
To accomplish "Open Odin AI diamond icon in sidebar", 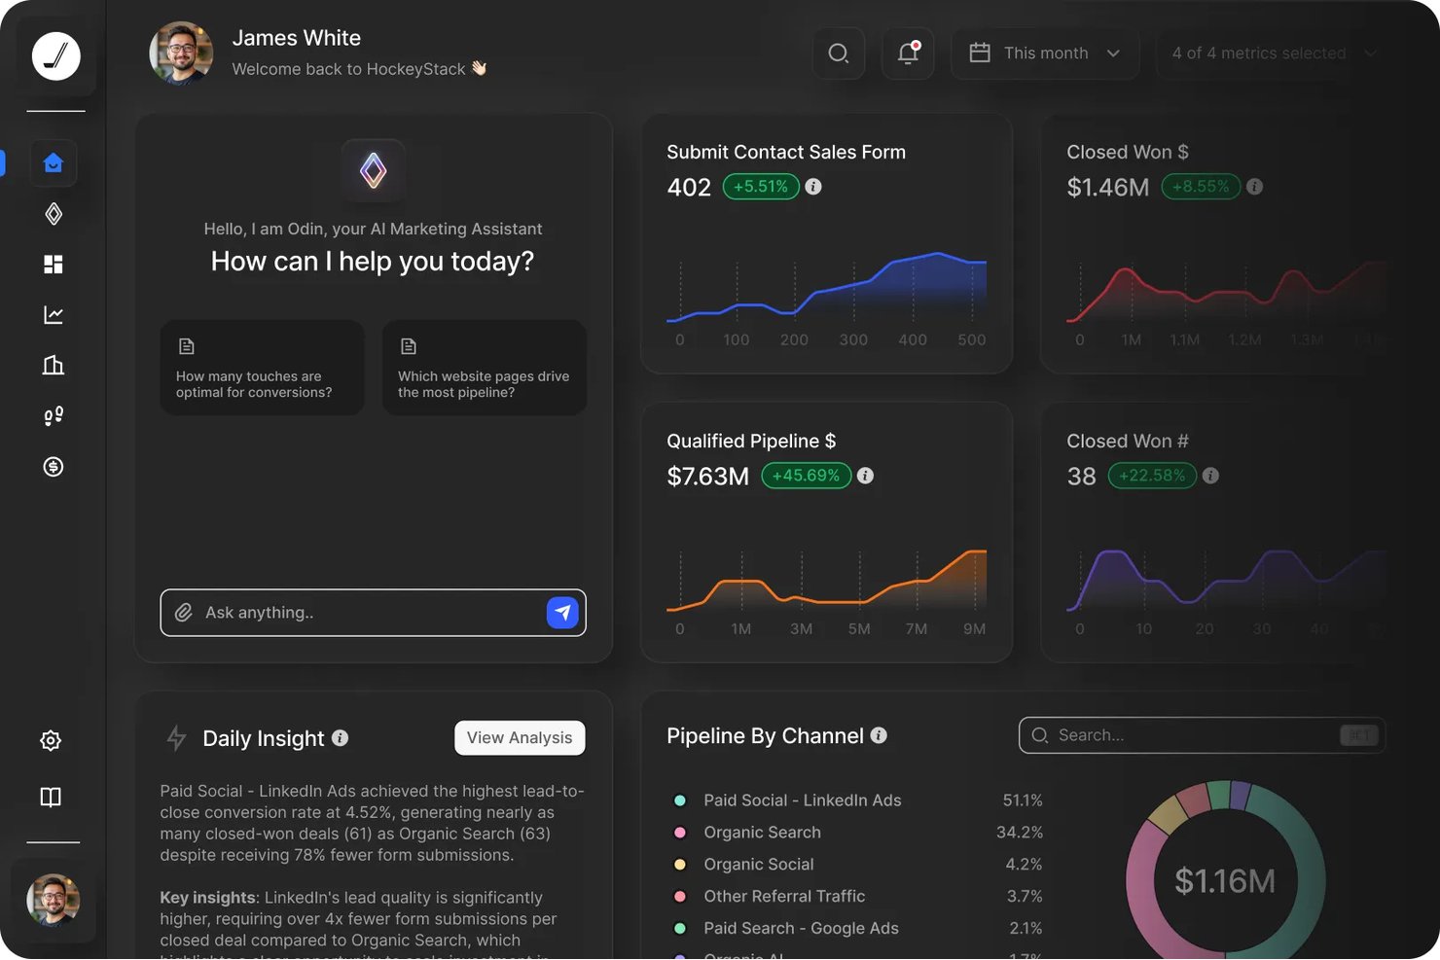I will tap(54, 214).
